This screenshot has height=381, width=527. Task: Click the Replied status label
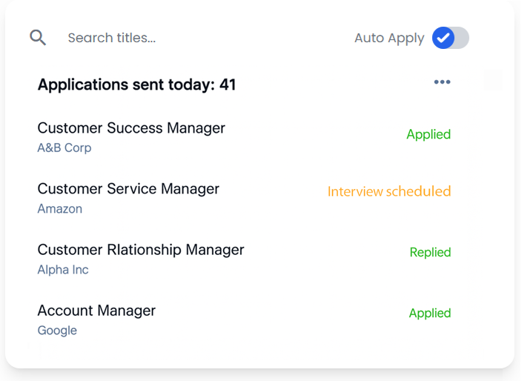(430, 252)
